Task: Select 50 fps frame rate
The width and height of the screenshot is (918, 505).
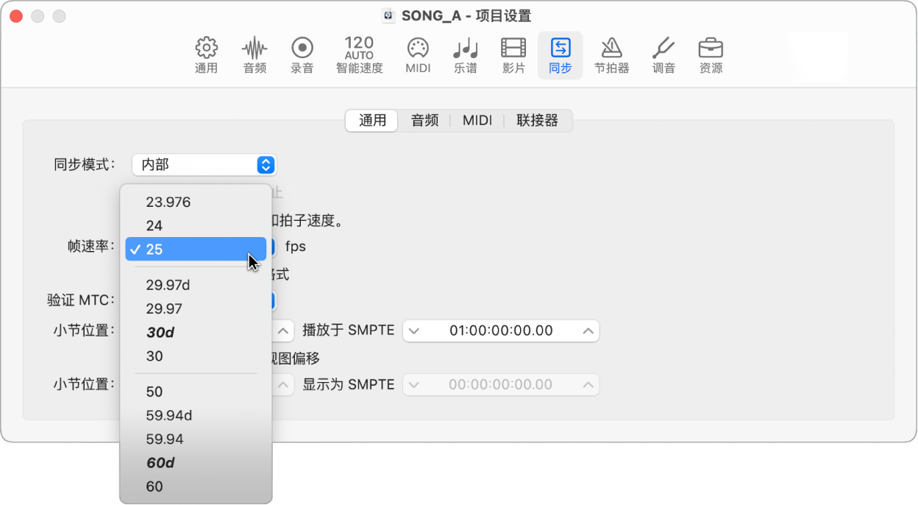Action: coord(154,392)
